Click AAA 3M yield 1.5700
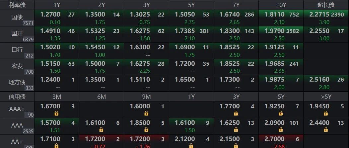The image size is (349, 148). [50, 123]
